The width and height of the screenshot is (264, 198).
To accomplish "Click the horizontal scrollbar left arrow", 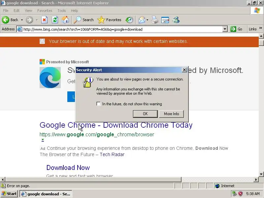I will [x=3, y=180].
